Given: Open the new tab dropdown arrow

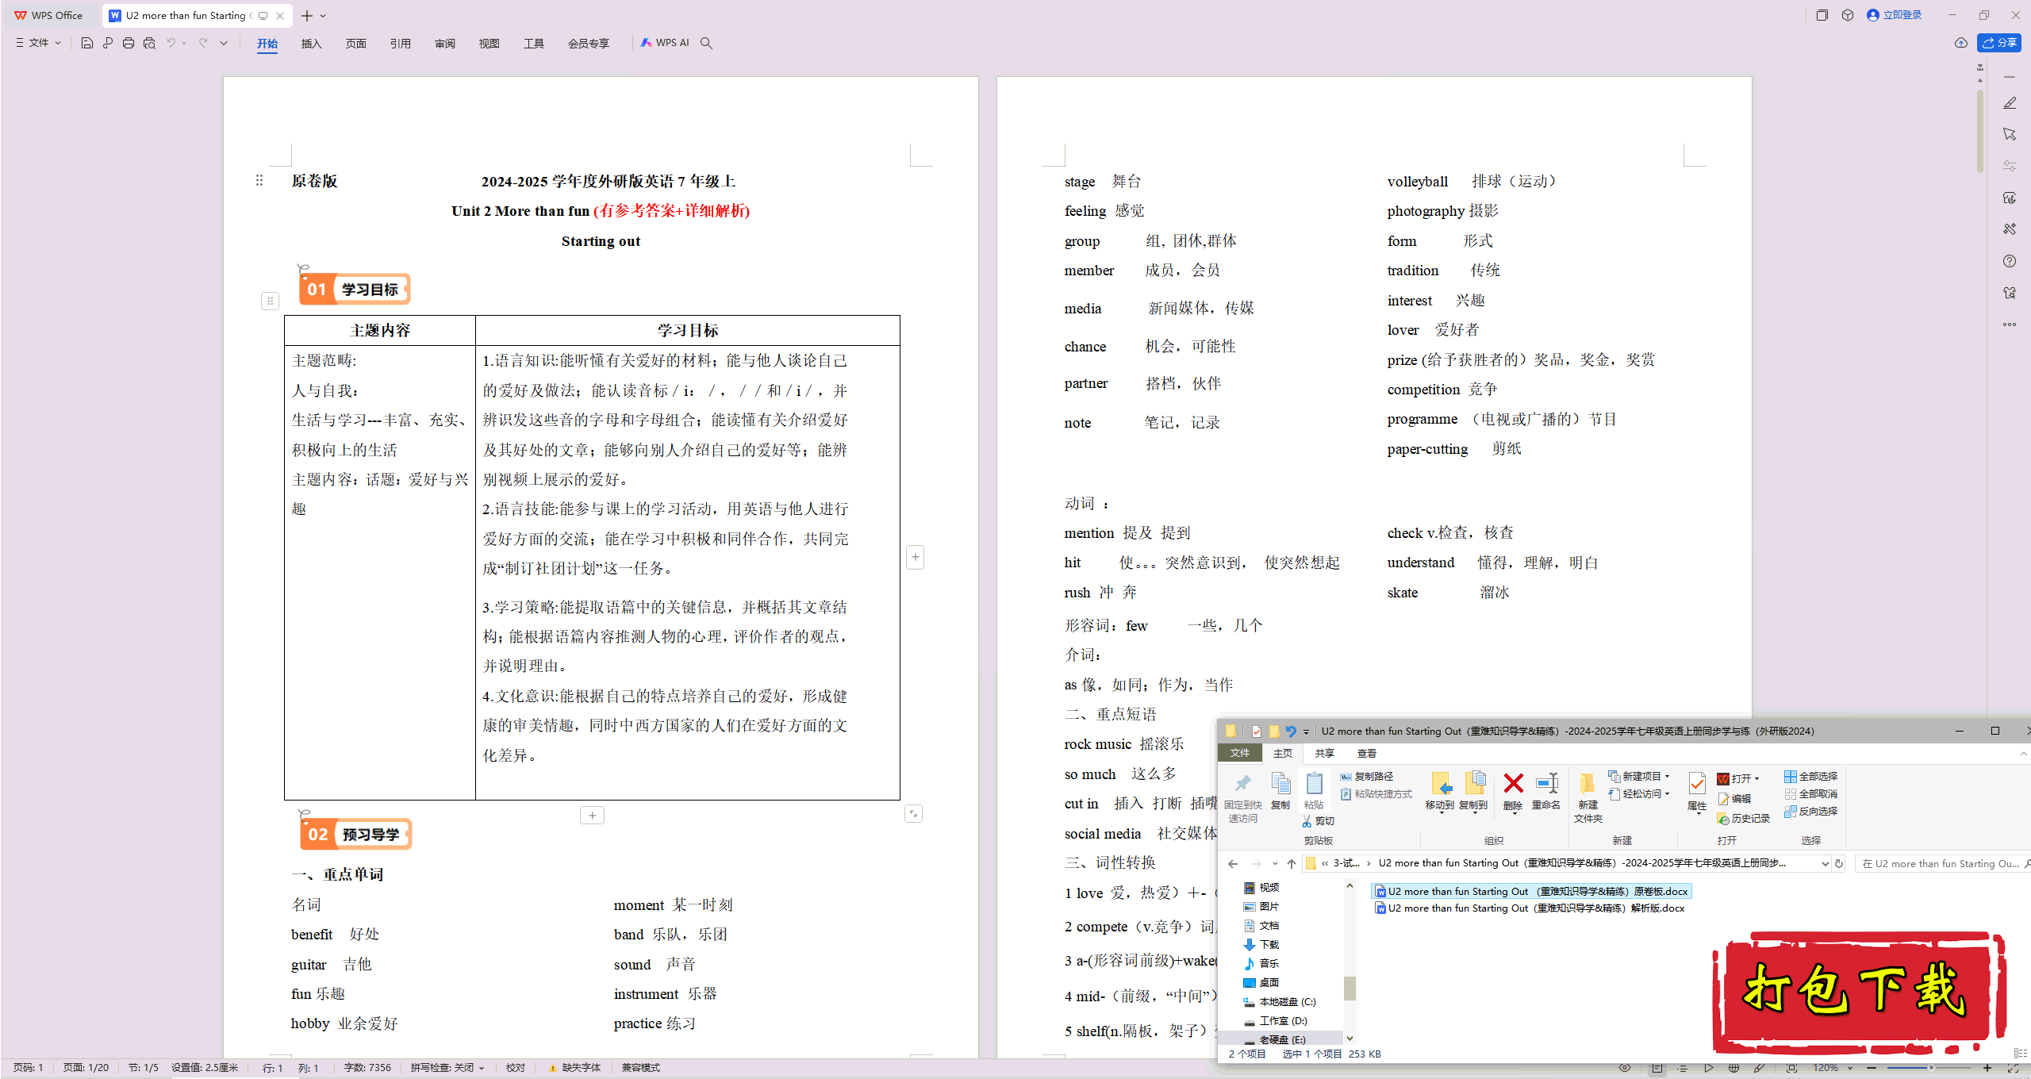Looking at the screenshot, I should click(324, 16).
